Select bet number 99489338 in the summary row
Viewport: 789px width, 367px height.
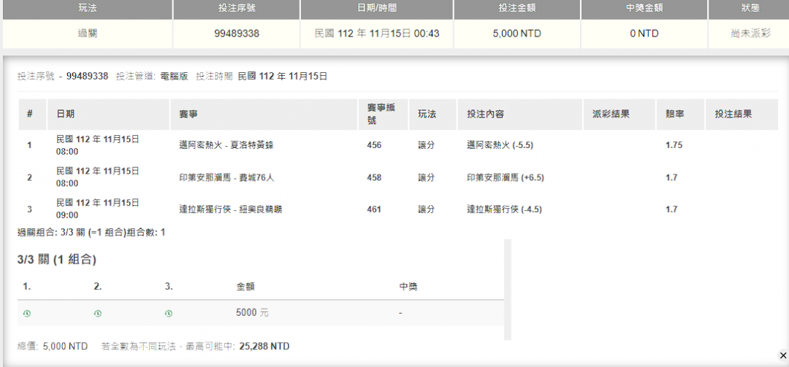pos(237,34)
